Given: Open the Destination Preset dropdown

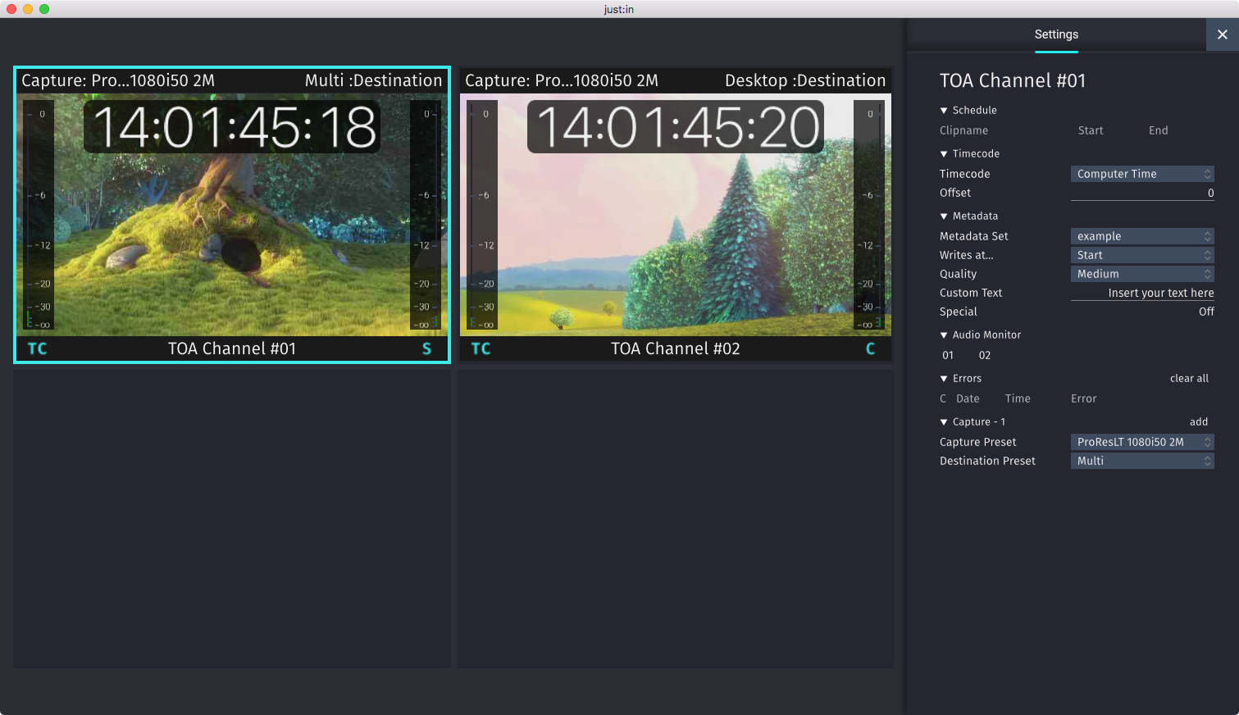Looking at the screenshot, I should 1142,461.
